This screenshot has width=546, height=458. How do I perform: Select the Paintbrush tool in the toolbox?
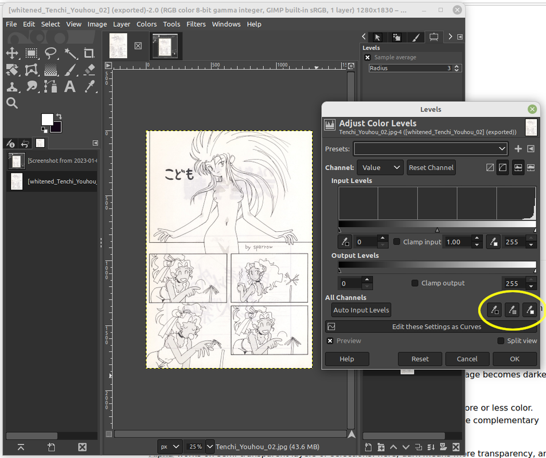pos(71,70)
